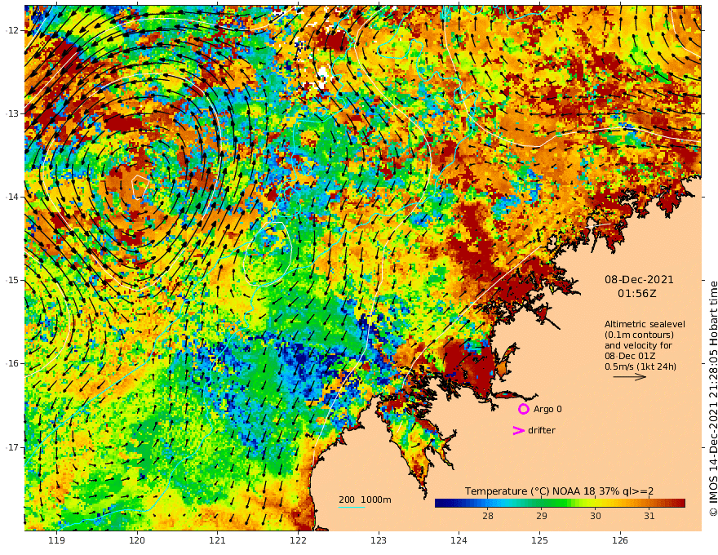
Task: Click the colour bar tick label 29
Action: 541,516
